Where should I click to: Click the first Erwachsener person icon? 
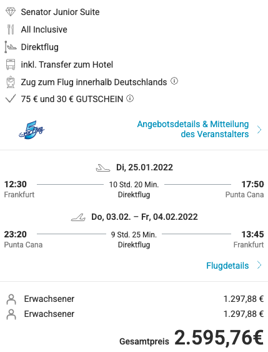[x=11, y=299]
